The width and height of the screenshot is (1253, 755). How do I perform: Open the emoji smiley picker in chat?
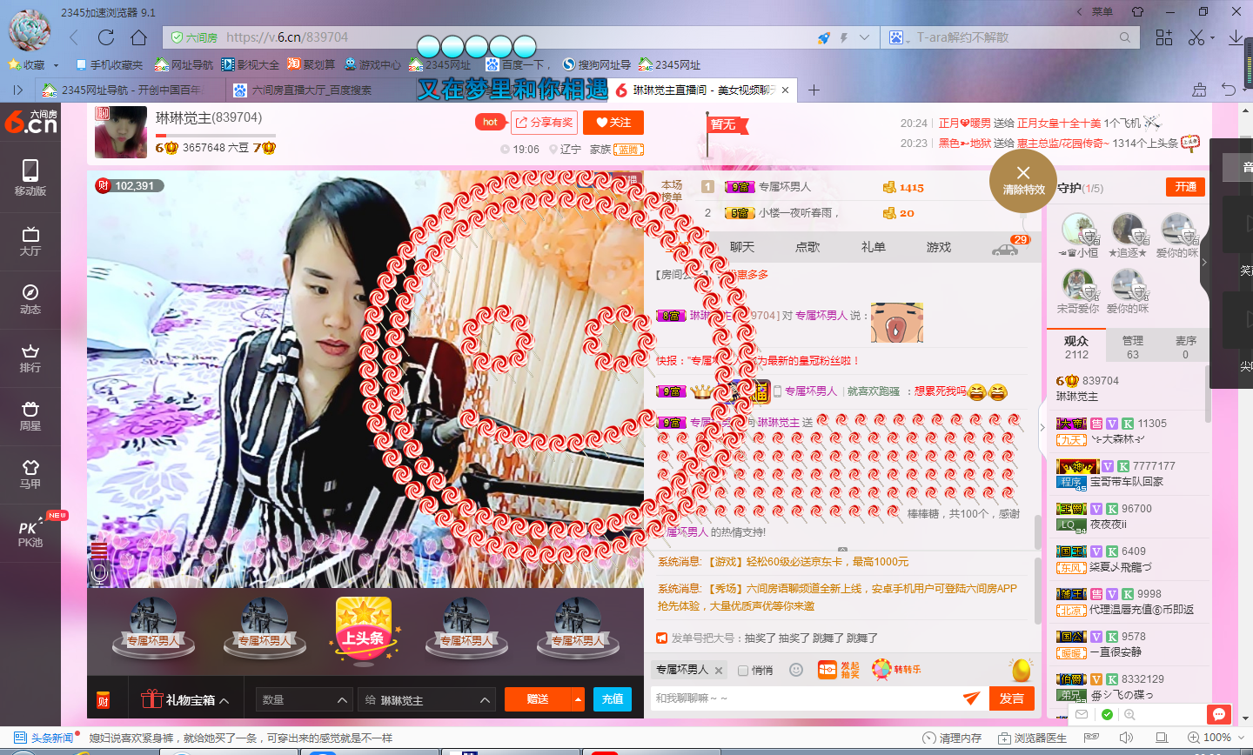point(795,670)
